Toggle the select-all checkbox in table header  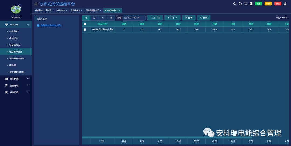(85, 24)
